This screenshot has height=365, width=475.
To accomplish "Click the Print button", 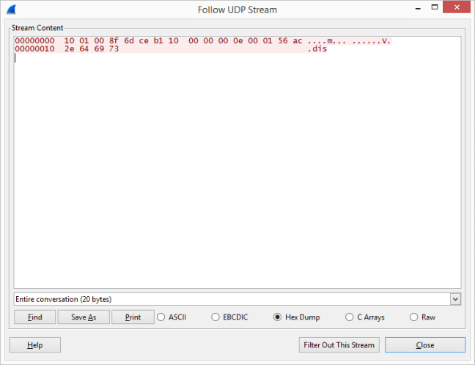I will (x=133, y=317).
